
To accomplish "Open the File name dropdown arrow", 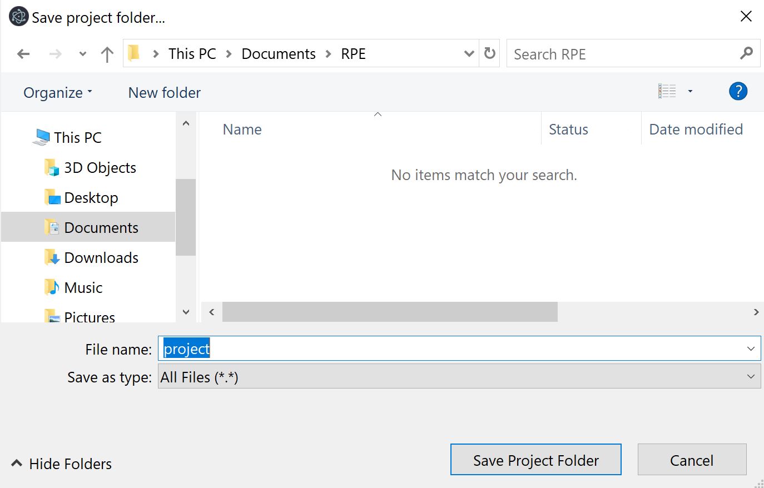I will pyautogui.click(x=751, y=348).
